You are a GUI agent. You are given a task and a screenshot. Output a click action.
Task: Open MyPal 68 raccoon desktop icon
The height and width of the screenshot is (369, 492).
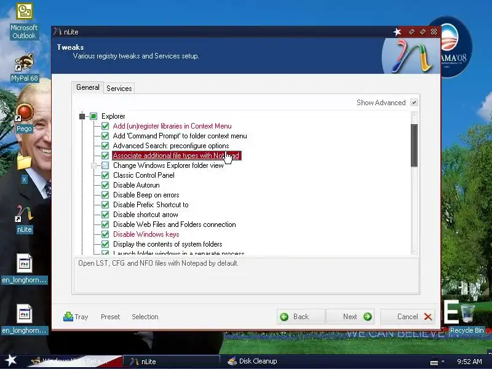[25, 68]
